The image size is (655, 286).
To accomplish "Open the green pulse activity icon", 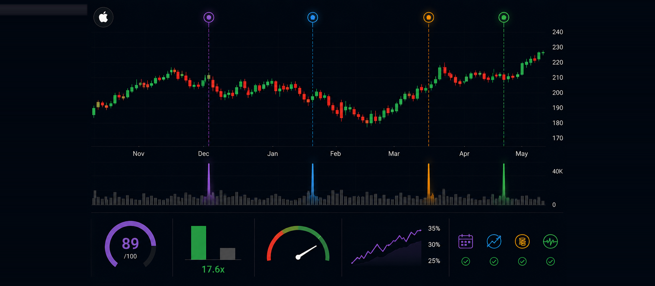I will [550, 241].
